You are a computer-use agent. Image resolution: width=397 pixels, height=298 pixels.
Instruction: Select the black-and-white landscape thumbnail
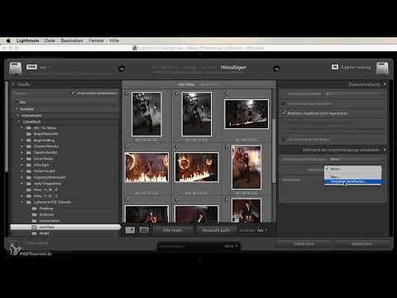[x=246, y=114]
